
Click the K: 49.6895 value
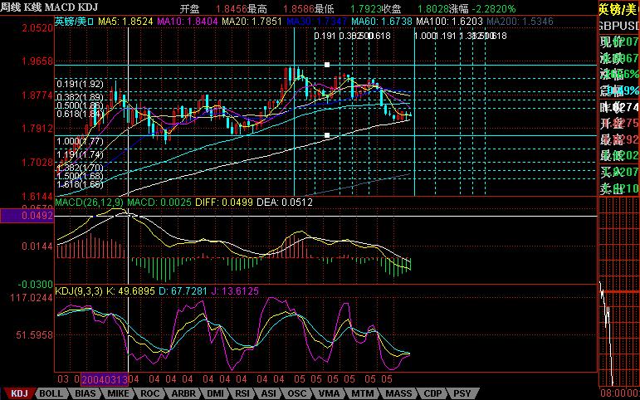point(130,291)
